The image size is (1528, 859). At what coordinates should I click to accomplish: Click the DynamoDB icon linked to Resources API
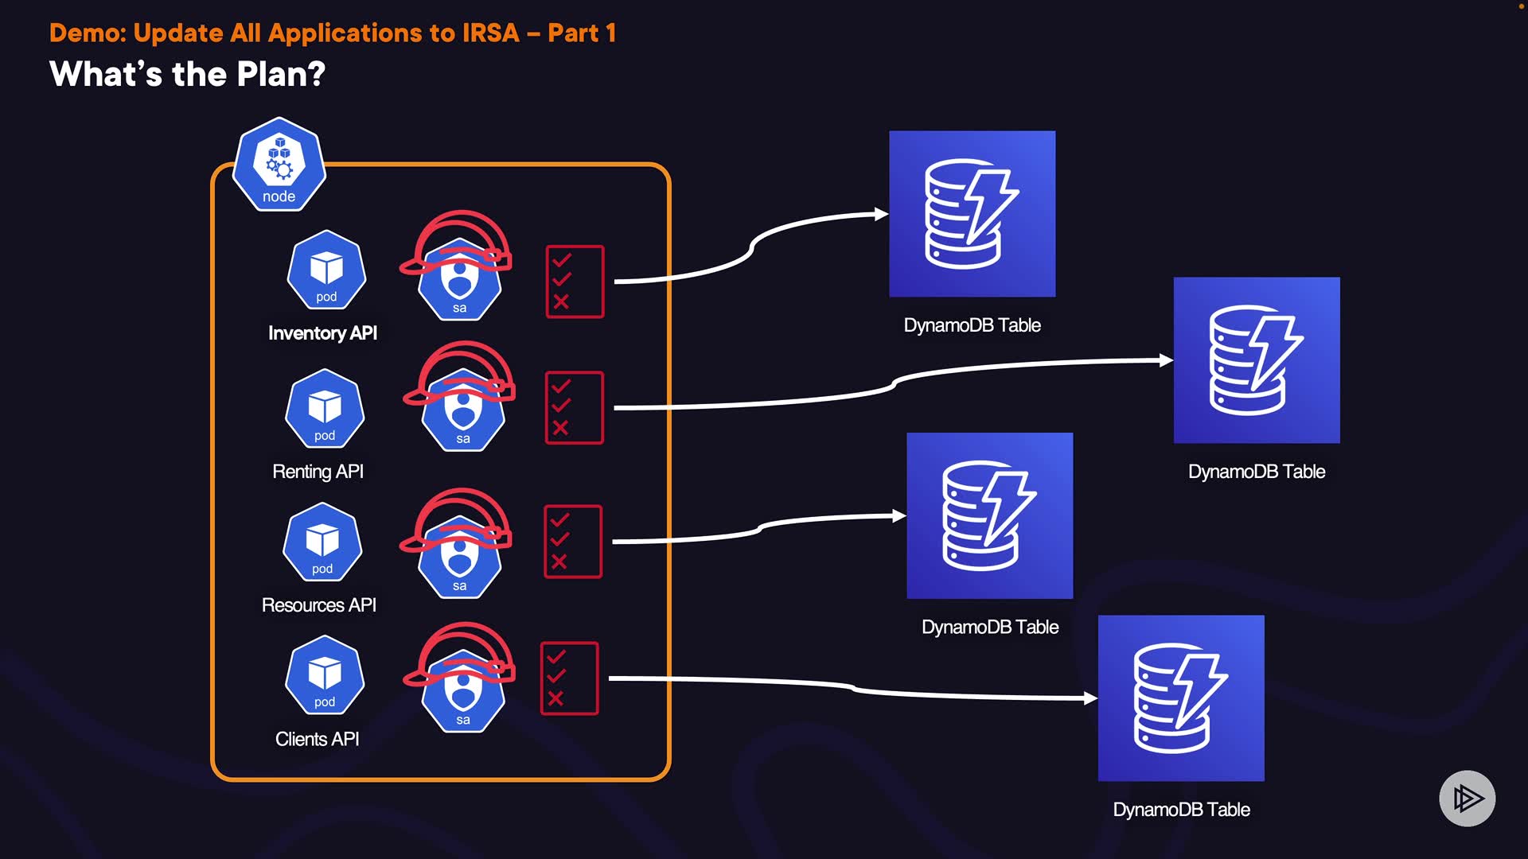989,515
